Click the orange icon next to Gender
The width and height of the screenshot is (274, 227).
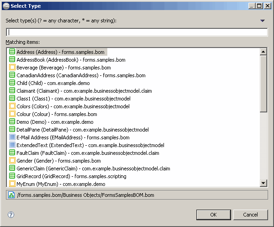(12, 161)
